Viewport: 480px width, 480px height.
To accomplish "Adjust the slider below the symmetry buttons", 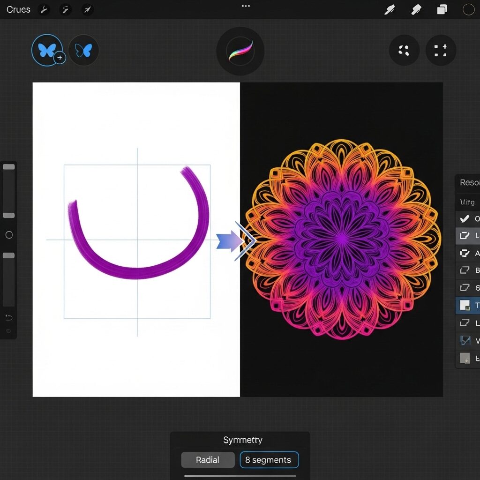I will (240, 475).
